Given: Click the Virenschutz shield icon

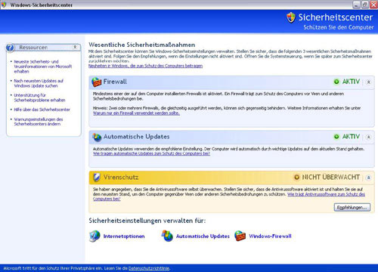Looking at the screenshot, I should click(x=97, y=178).
